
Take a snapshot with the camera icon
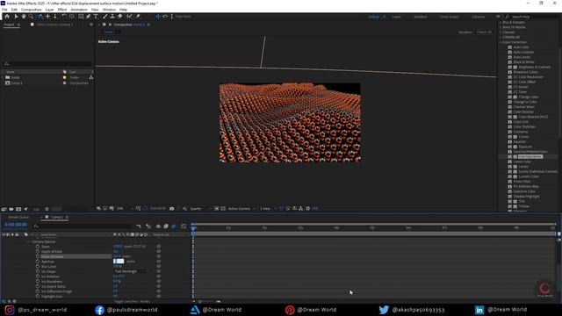[172, 209]
